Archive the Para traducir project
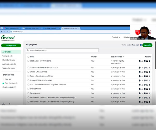The width and height of the screenshot is (156, 130). (147, 93)
